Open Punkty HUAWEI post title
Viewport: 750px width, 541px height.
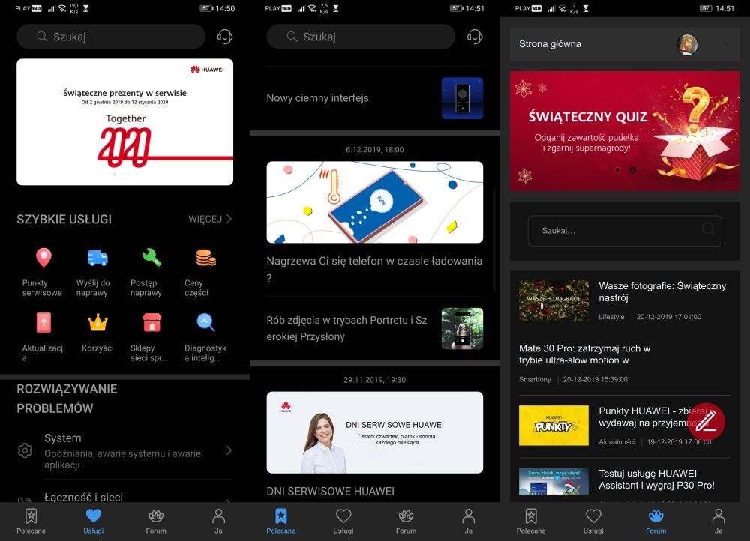click(x=657, y=417)
